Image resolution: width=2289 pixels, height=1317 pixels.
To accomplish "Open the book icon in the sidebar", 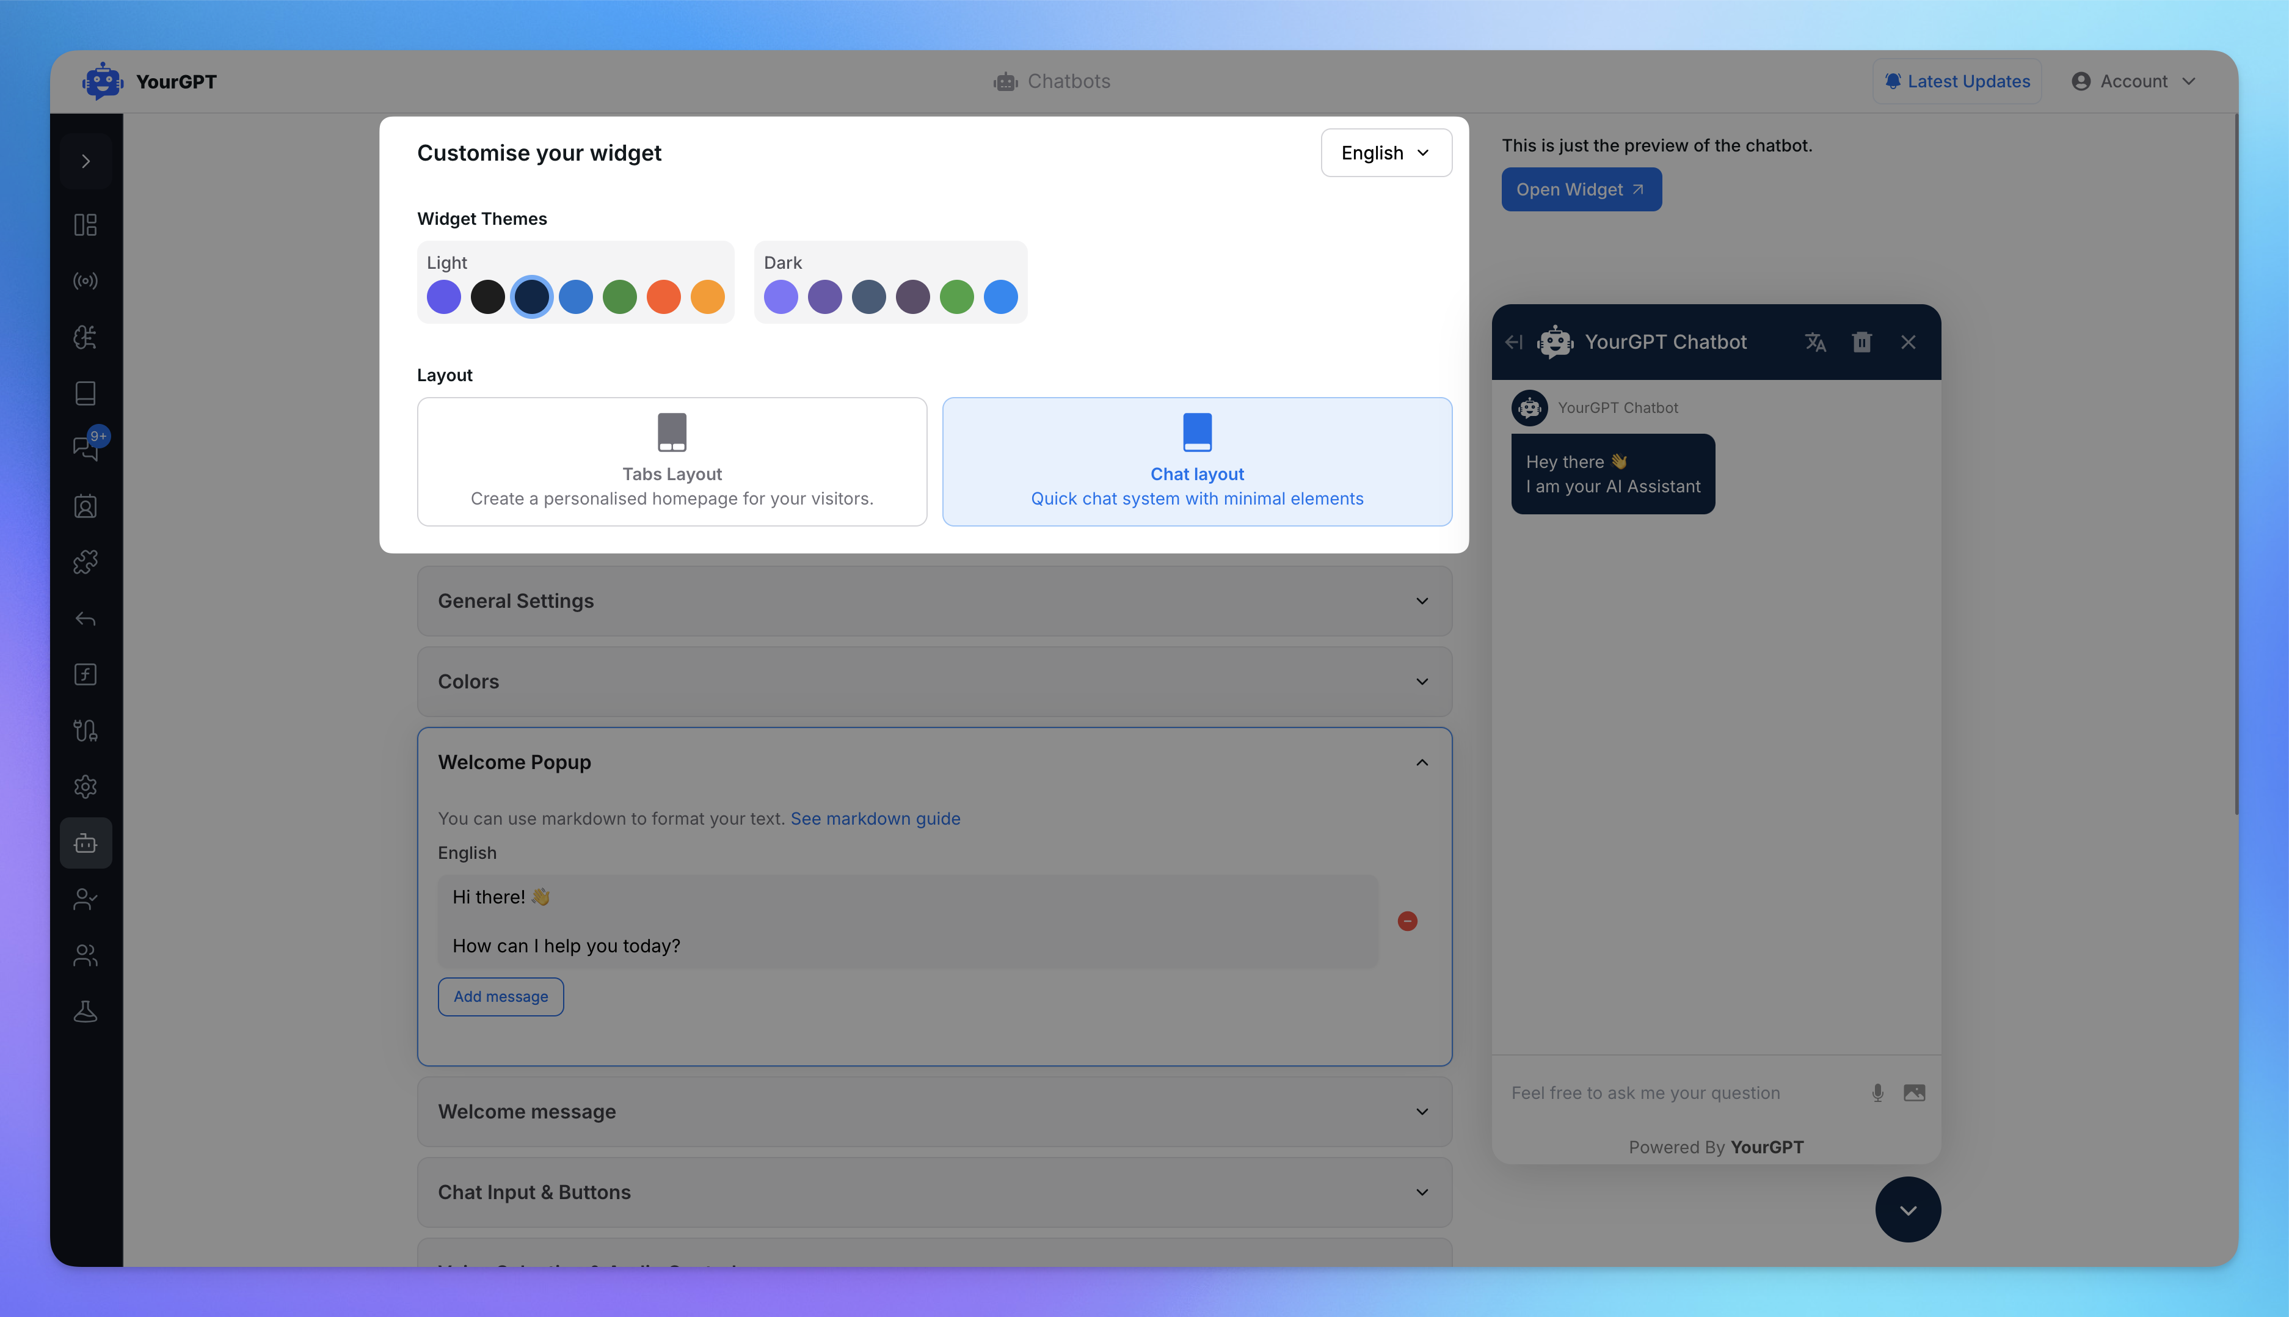I will 86,393.
